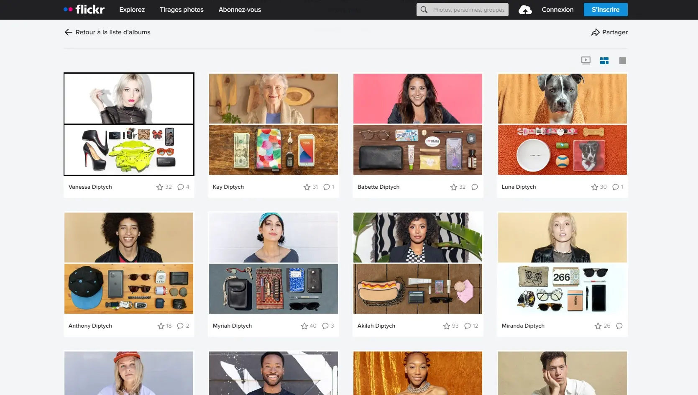
Task: Click the S'inscrire button
Action: point(606,10)
